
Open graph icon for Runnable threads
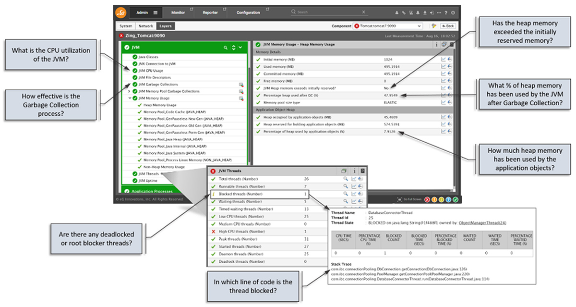353,186
